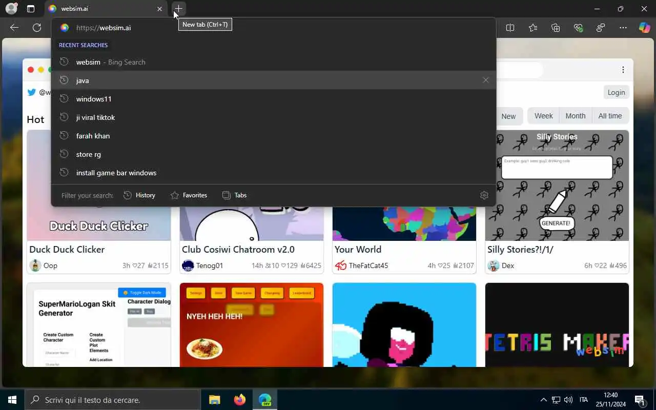Click GENERATE! in Silly Stories thumbnail
Viewport: 656px width, 410px height.
[556, 223]
